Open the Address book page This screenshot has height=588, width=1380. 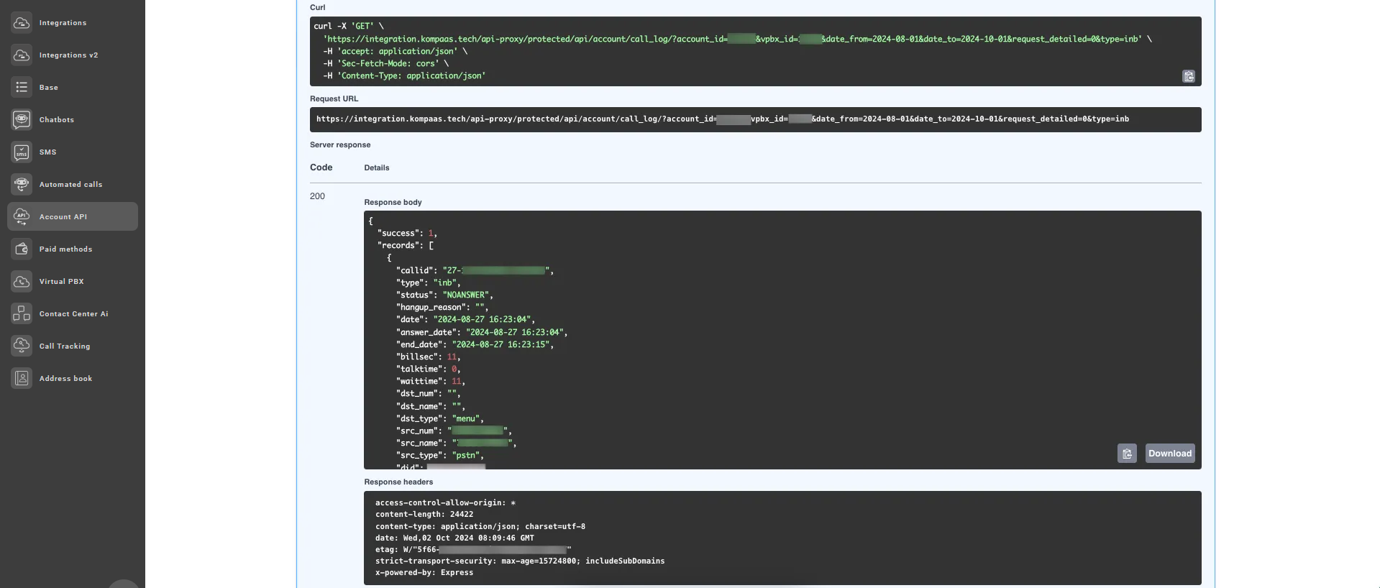pos(73,378)
